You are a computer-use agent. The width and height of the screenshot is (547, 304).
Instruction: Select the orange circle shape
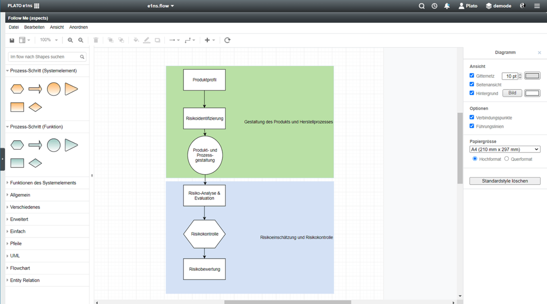click(53, 89)
